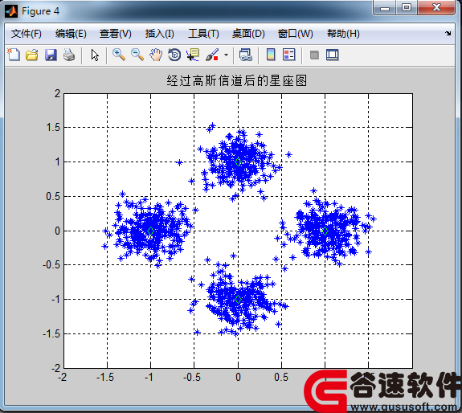This screenshot has width=462, height=413.
Task: Open the 桌面(D) menu
Action: 248,34
